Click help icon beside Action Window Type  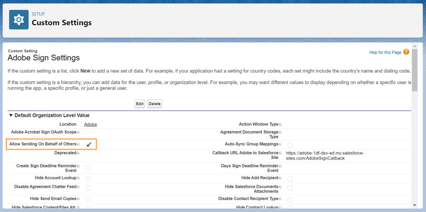coord(280,125)
